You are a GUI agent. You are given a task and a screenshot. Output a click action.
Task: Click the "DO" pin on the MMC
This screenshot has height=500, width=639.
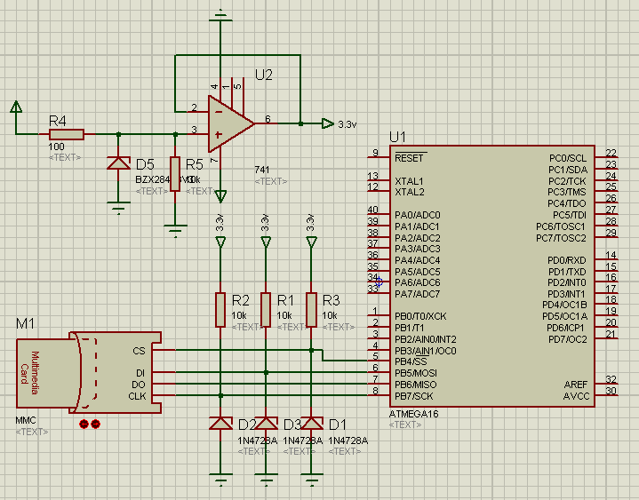[x=139, y=385]
